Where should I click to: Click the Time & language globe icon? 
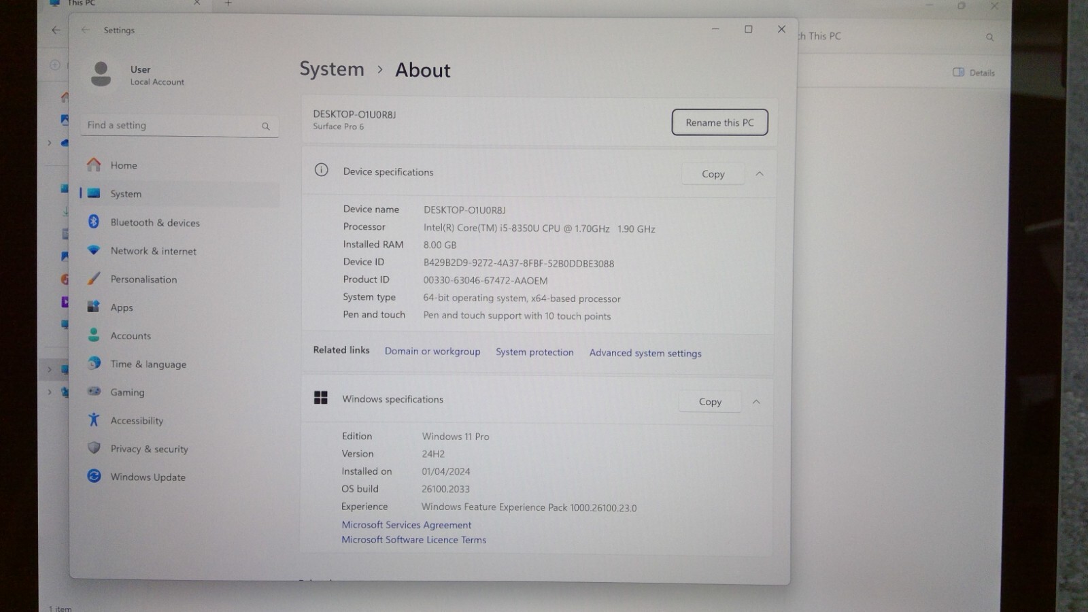click(x=94, y=364)
